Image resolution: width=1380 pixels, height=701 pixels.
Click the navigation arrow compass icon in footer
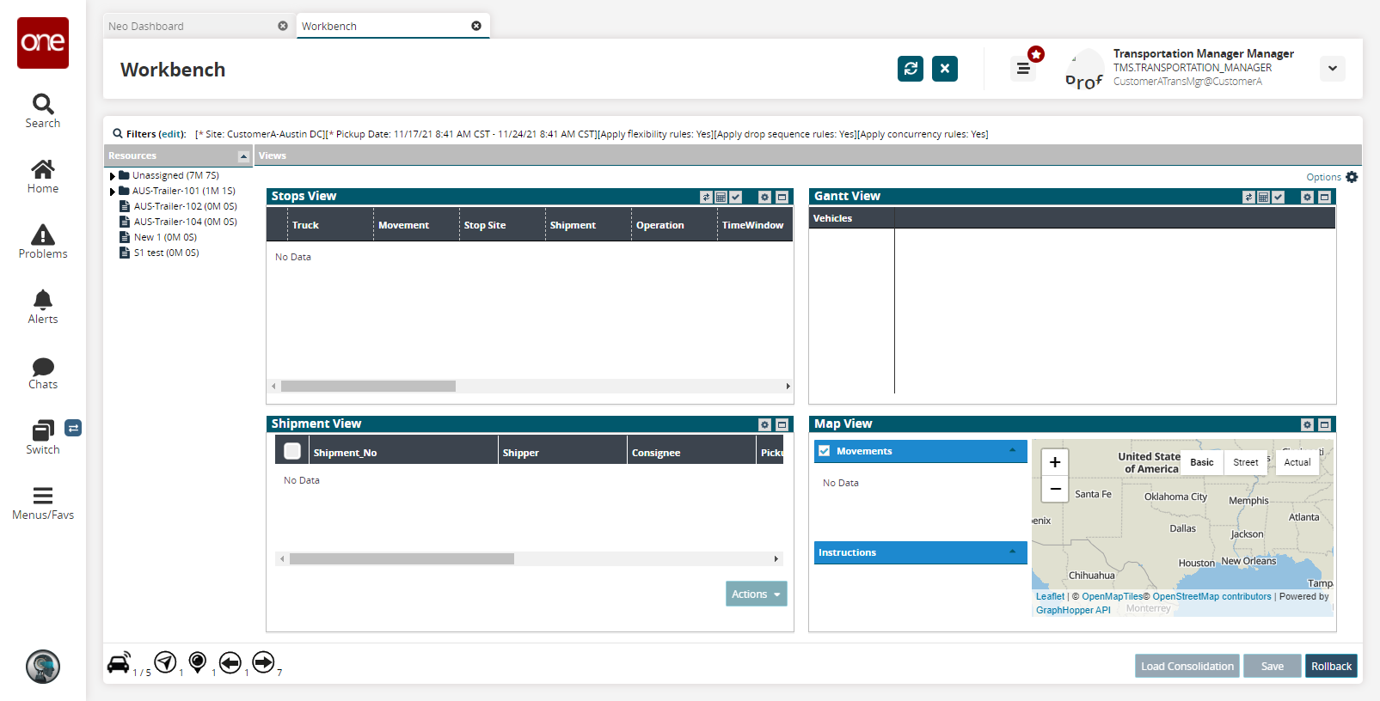(165, 661)
